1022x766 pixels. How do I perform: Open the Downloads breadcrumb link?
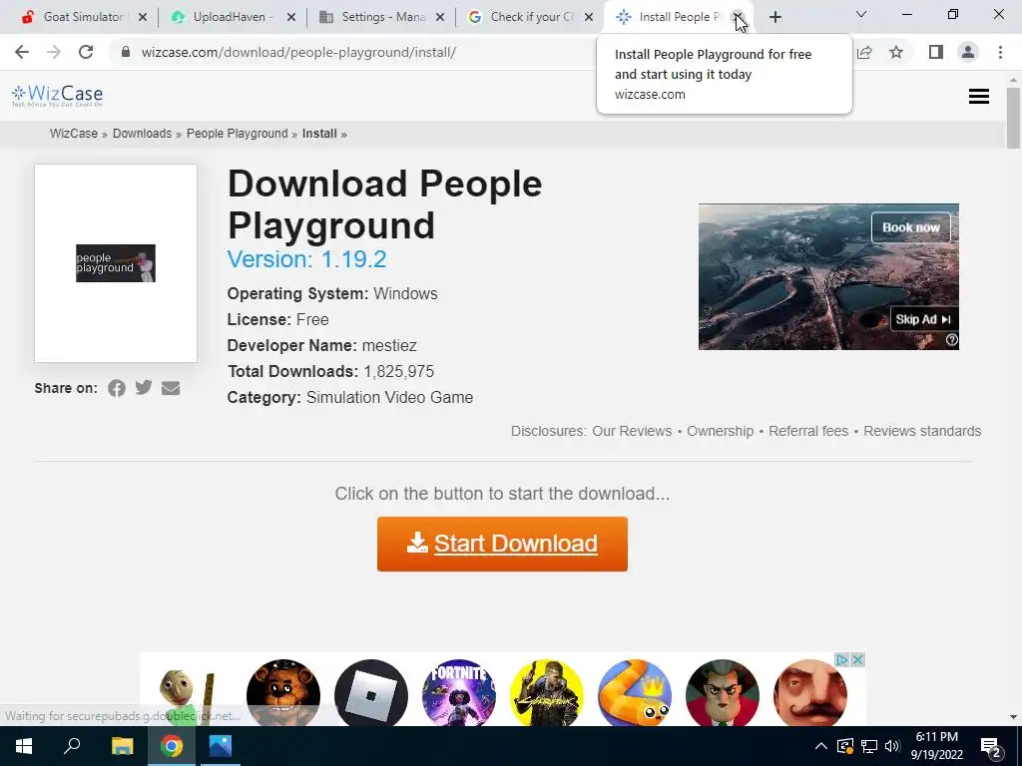(x=142, y=134)
